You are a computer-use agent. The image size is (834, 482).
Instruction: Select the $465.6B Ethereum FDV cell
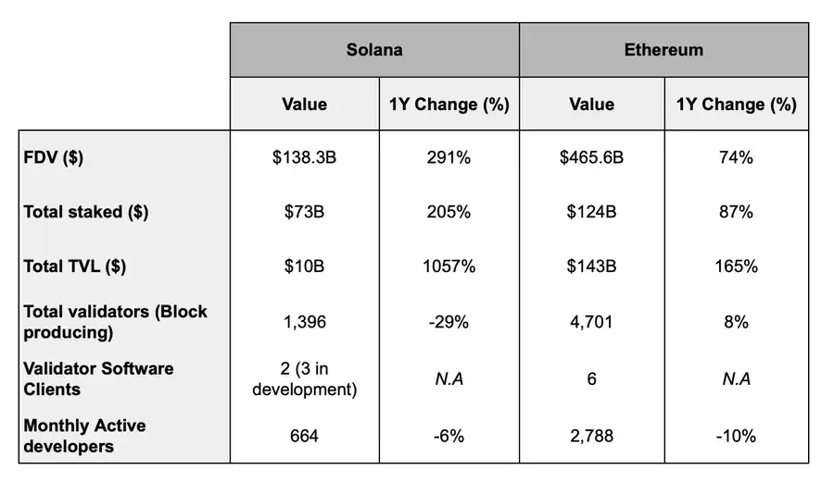(x=591, y=157)
